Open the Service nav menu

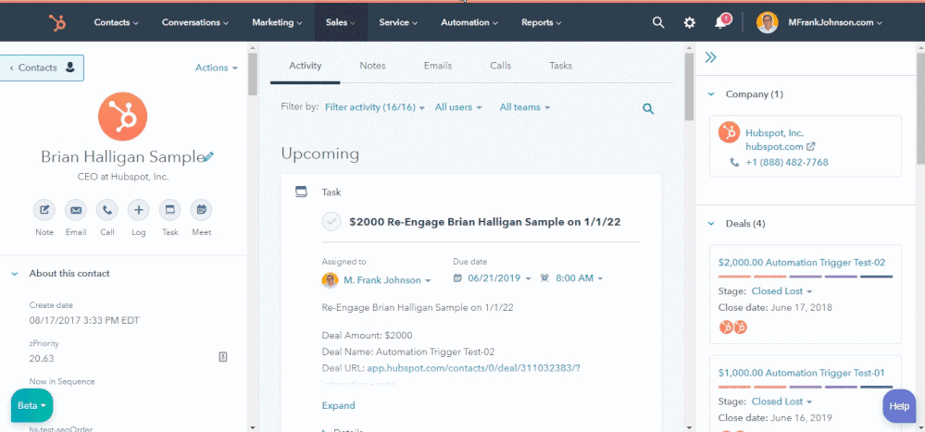398,22
